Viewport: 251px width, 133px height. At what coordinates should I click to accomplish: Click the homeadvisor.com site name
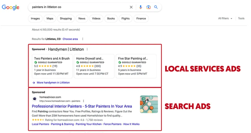[50, 97]
